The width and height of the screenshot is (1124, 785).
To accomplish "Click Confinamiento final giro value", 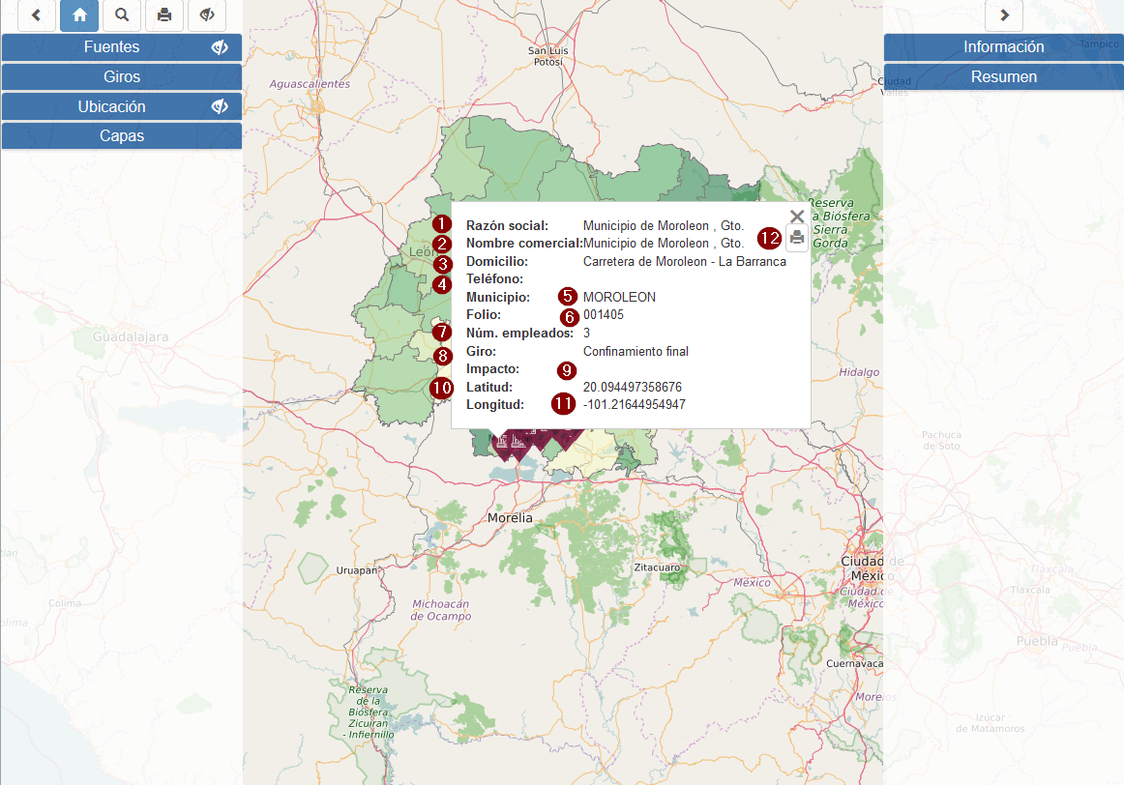I will pos(636,352).
